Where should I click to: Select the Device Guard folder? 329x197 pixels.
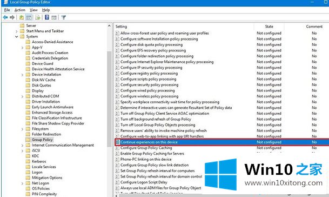click(x=42, y=63)
